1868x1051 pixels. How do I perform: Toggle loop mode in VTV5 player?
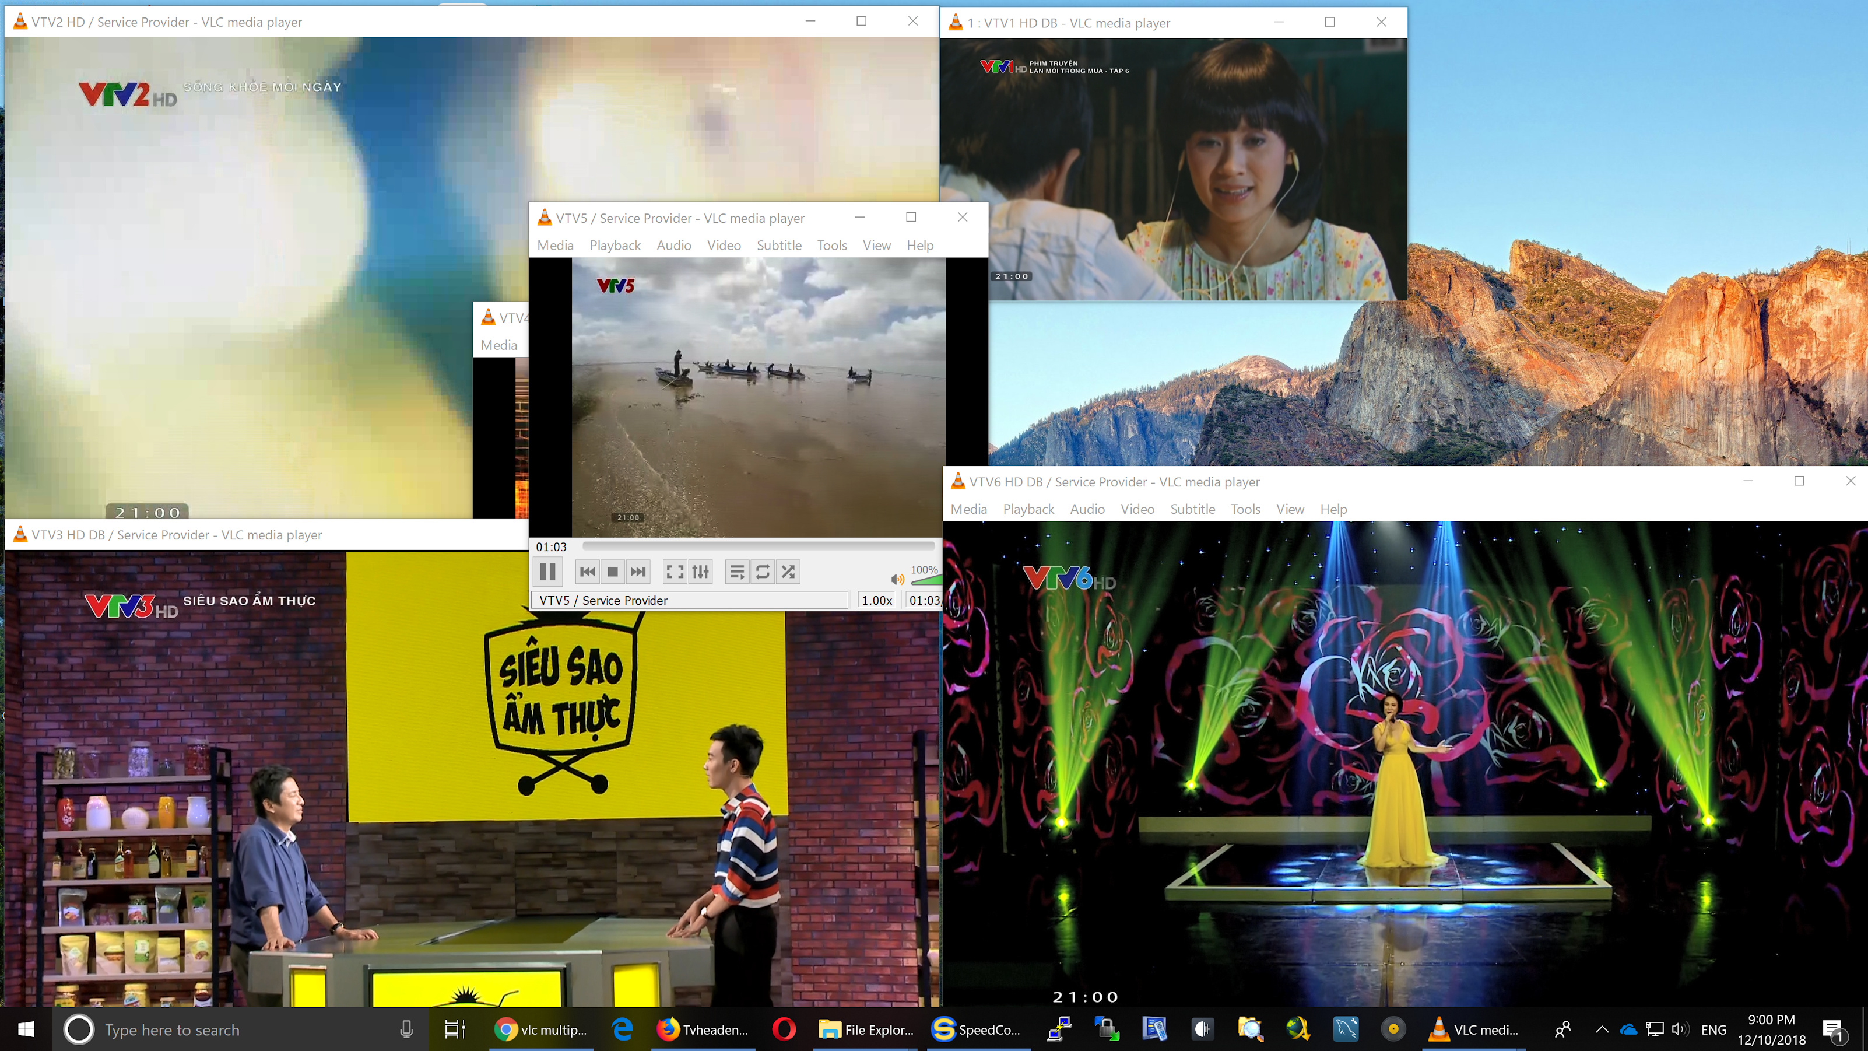click(763, 572)
